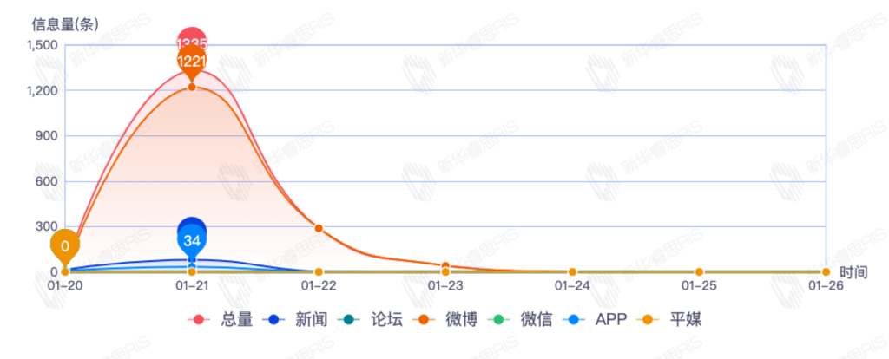Select the data point at 01-25

699,272
